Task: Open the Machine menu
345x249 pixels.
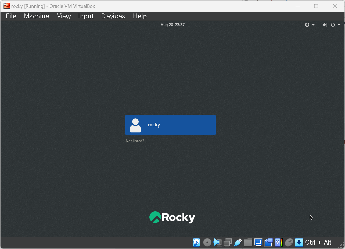Action: click(x=37, y=16)
